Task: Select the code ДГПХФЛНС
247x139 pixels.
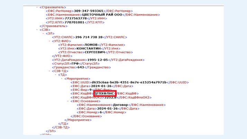Action: point(104,93)
